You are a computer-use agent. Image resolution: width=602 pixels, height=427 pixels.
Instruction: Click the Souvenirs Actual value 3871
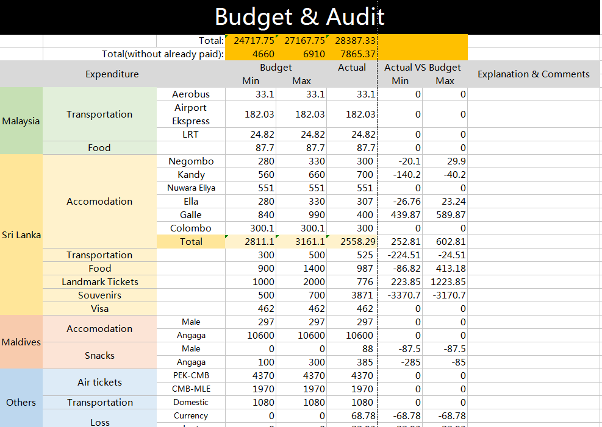(352, 295)
